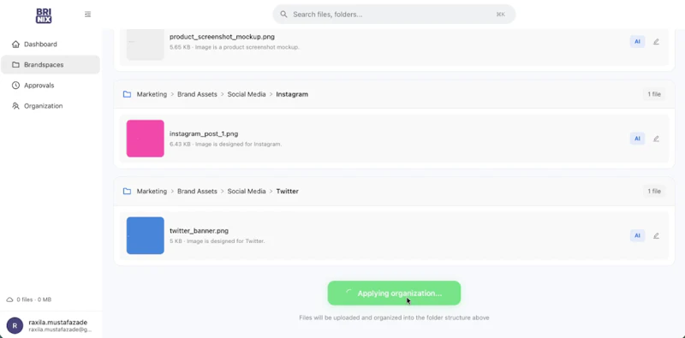Click the Brandspaces folder icon
Screen dimensions: 685x338
pyautogui.click(x=15, y=65)
